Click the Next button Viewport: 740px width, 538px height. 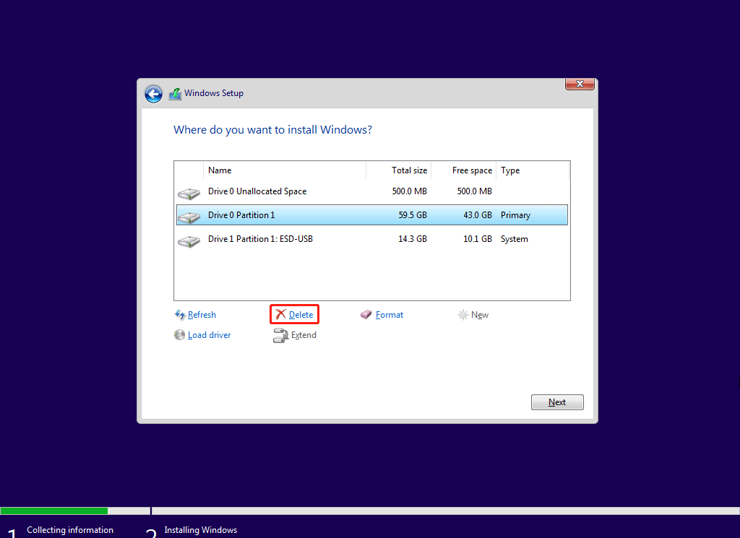tap(556, 402)
